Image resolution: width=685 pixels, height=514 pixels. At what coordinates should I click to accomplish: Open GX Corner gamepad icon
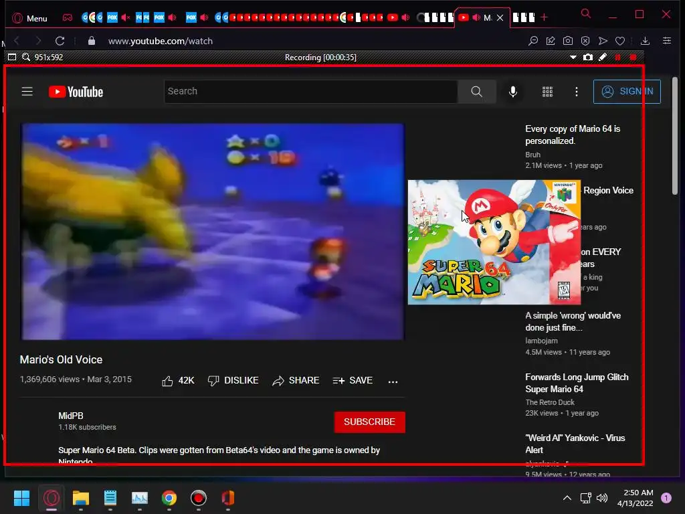tap(68, 17)
